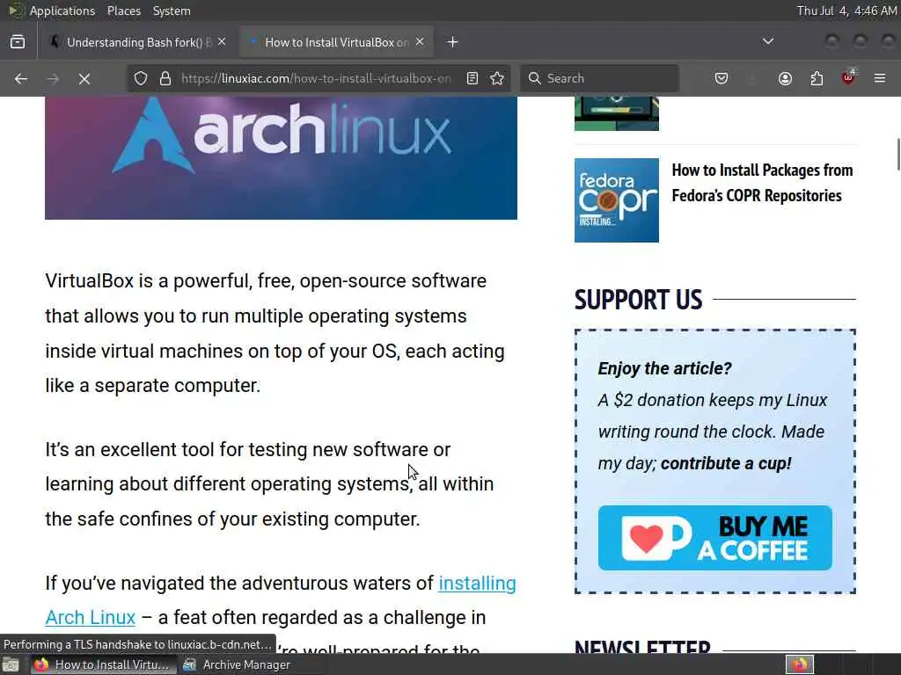Click the workspace switcher Firefox icon
901x675 pixels.
pyautogui.click(x=800, y=664)
